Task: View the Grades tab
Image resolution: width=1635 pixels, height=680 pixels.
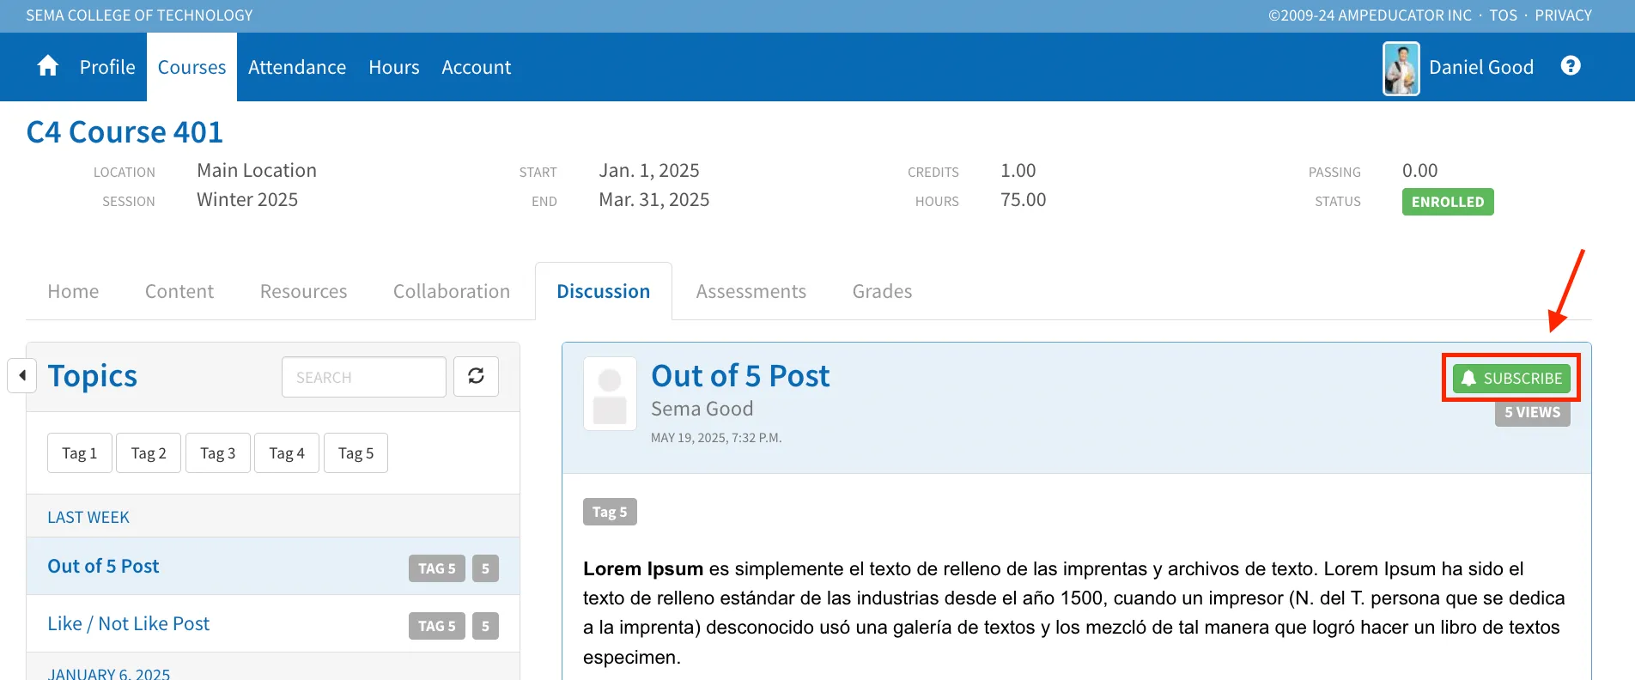Action: (x=883, y=291)
